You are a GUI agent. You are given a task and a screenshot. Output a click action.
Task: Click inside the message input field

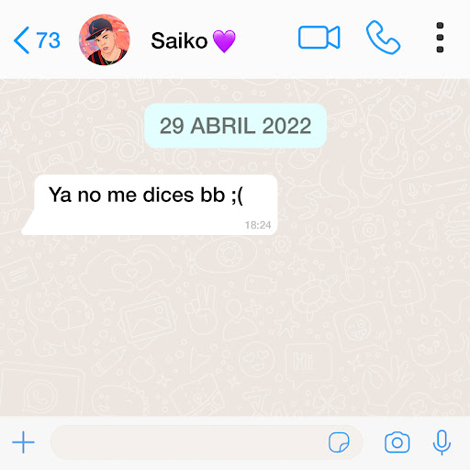[207, 442]
